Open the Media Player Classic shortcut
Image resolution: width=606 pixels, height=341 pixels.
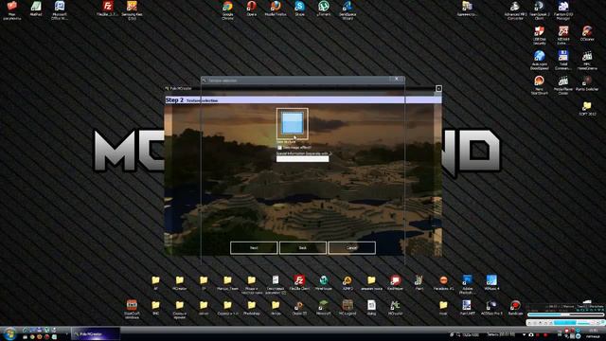[563, 84]
